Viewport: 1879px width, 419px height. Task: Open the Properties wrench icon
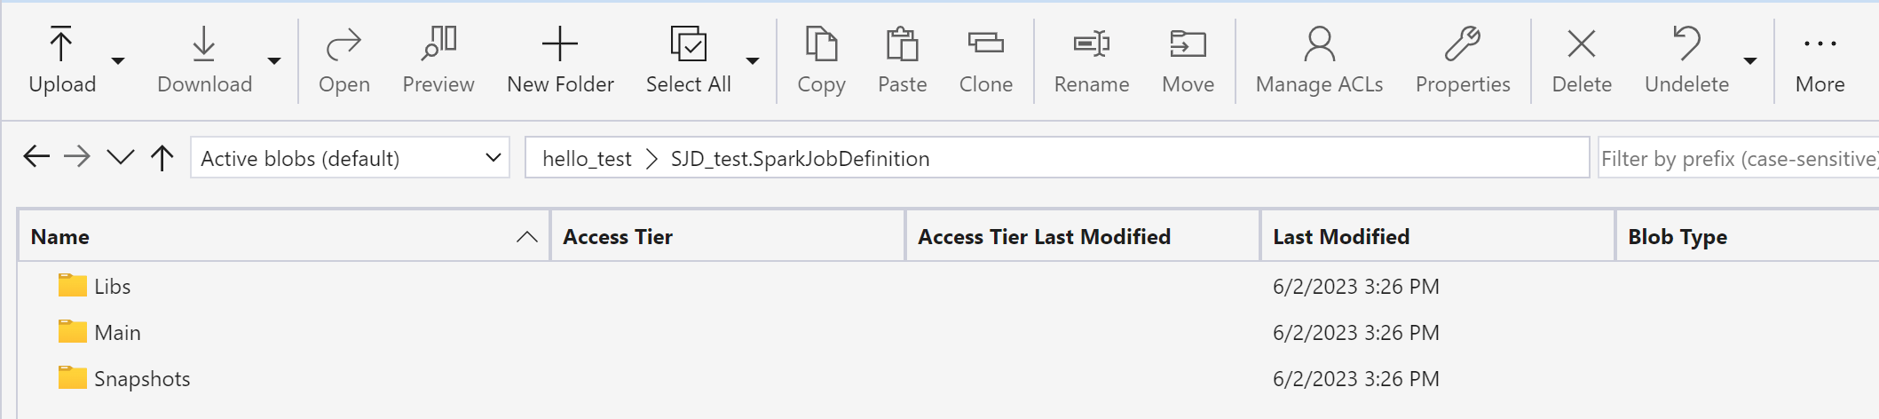(x=1462, y=44)
